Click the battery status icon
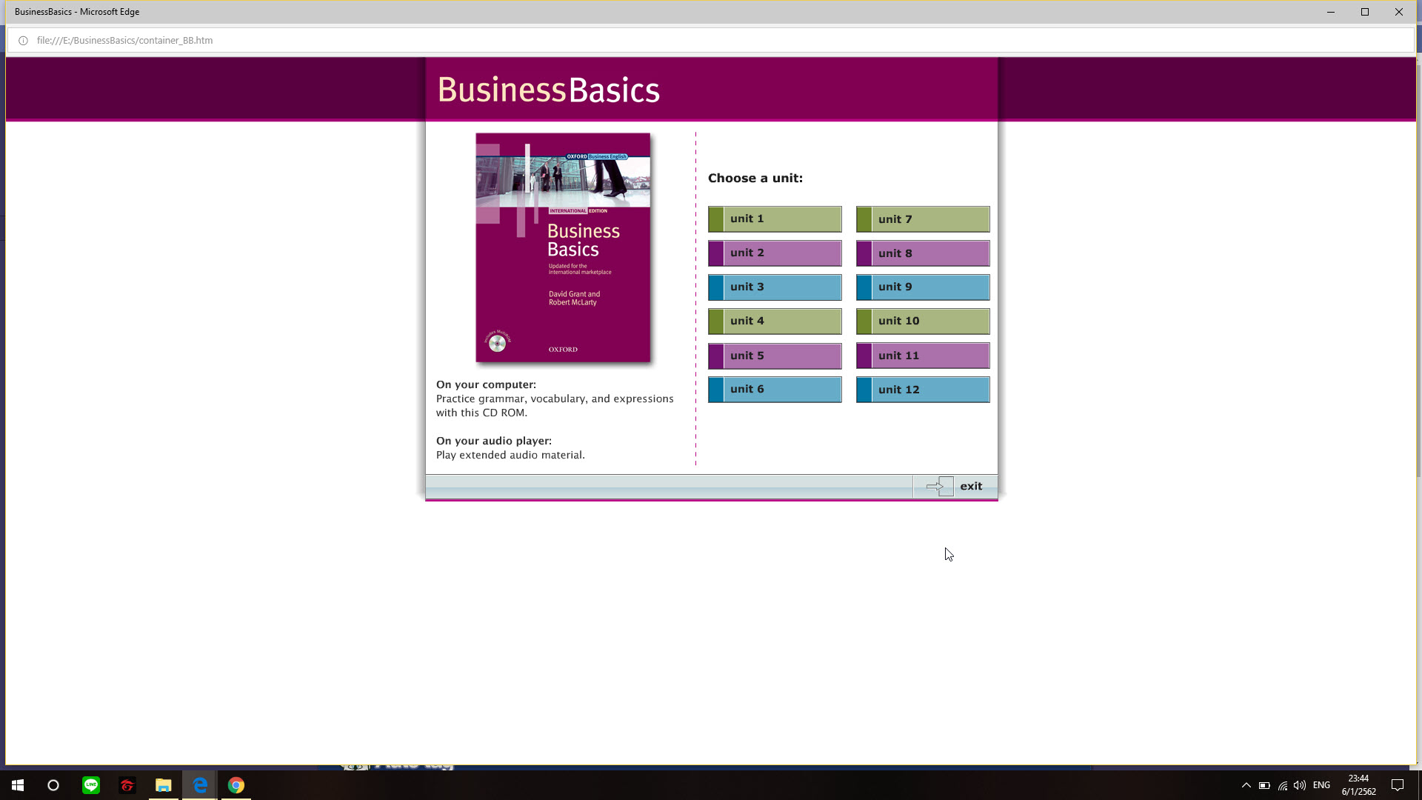 coord(1264,785)
